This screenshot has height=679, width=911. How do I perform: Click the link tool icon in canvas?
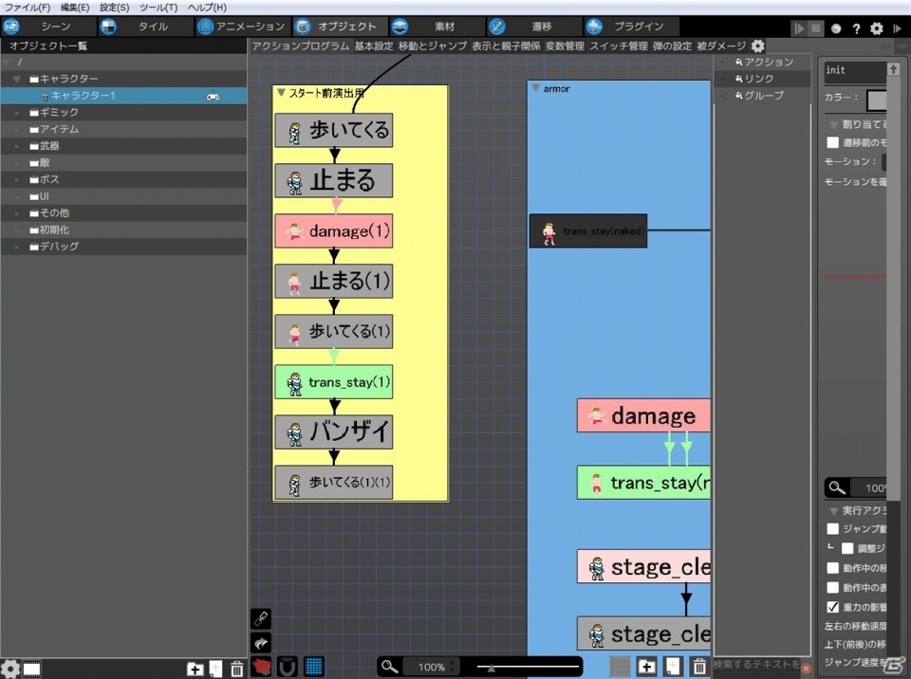(261, 619)
